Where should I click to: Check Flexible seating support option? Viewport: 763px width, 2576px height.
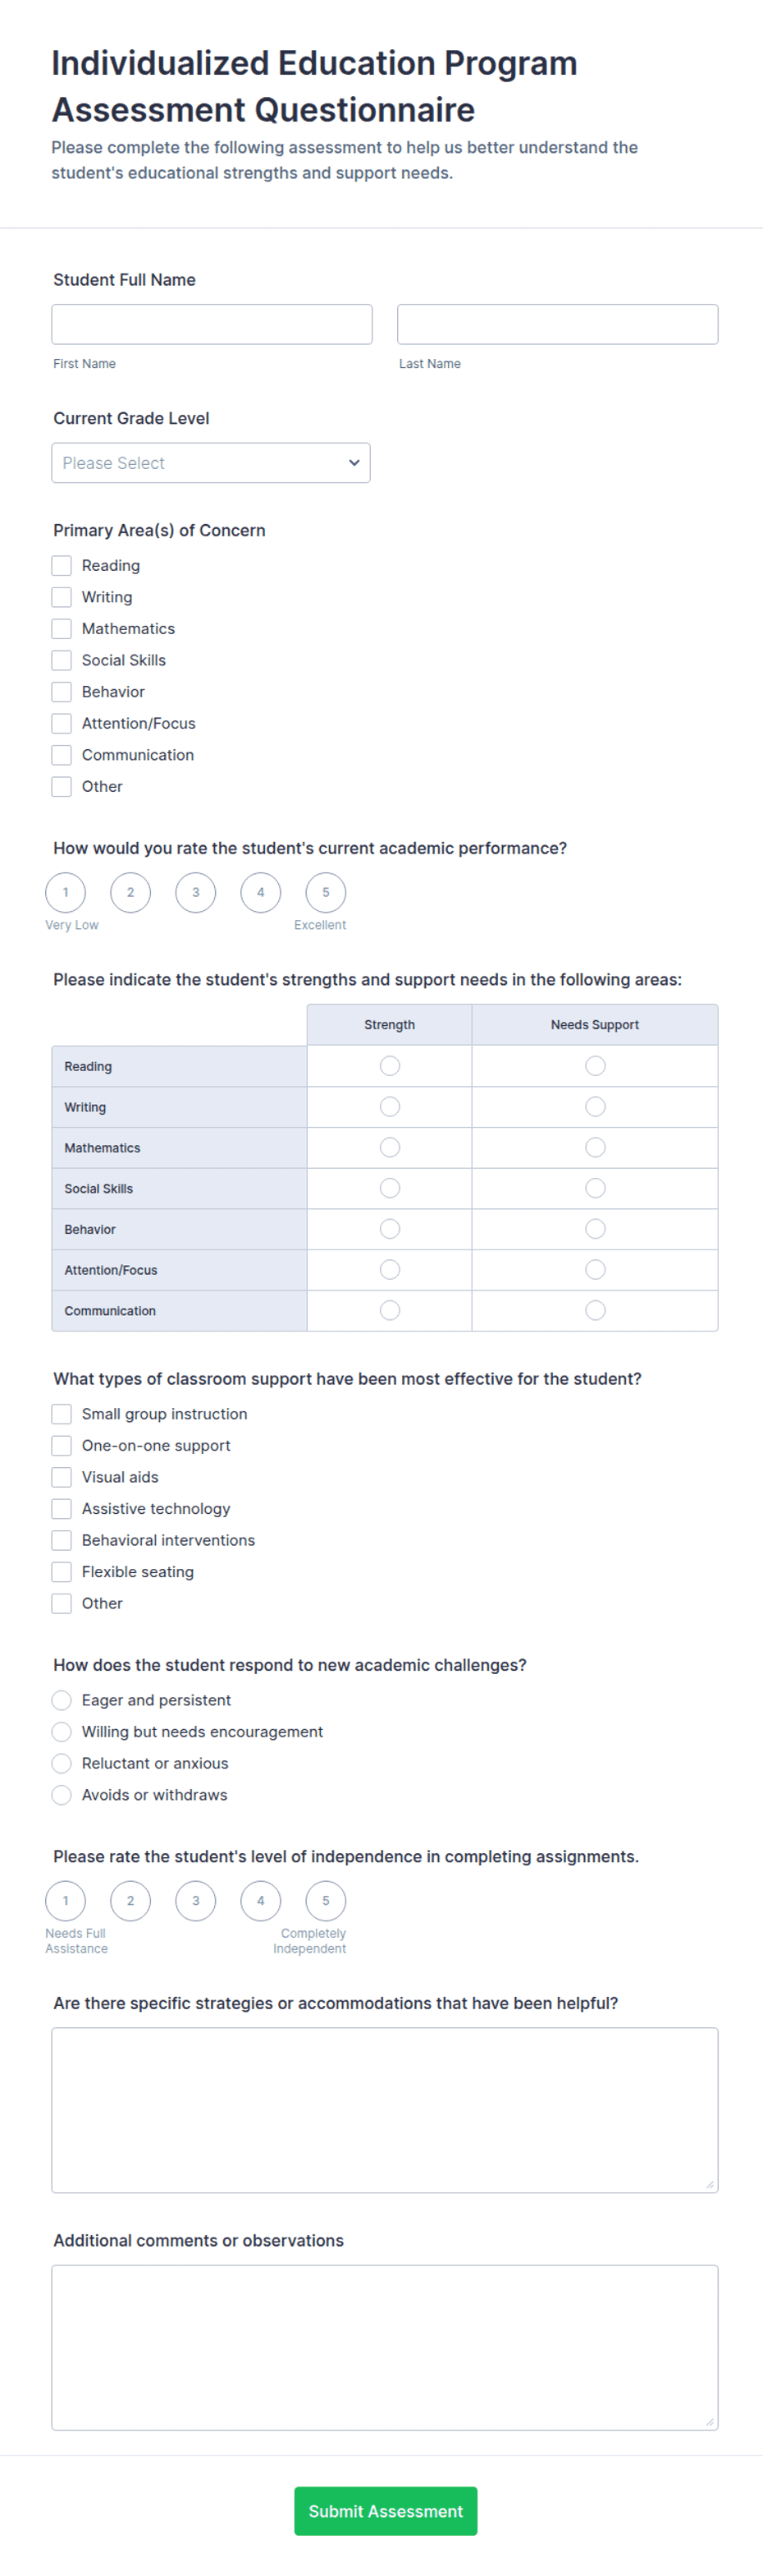coord(62,1572)
